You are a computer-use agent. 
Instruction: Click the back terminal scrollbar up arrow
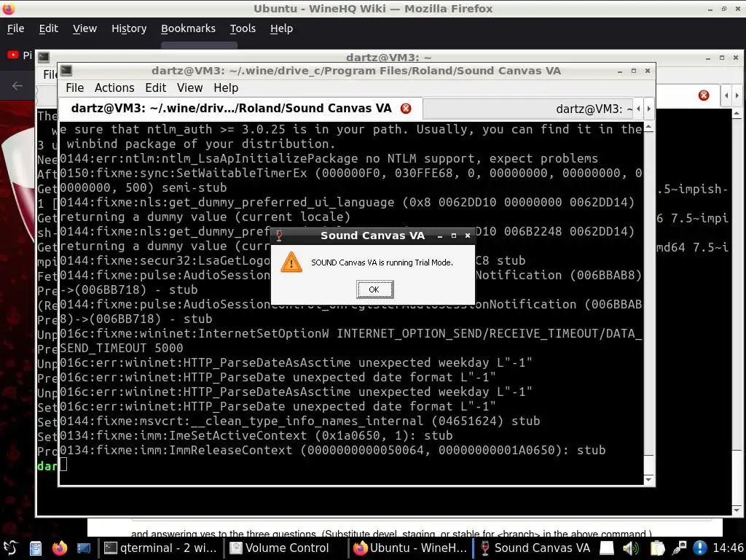pos(737,113)
